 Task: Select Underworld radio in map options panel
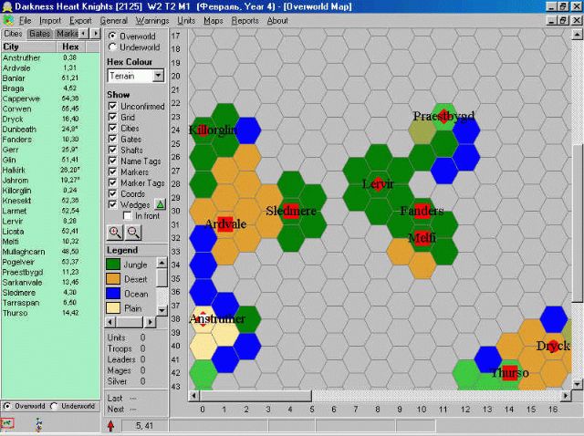tap(112, 47)
